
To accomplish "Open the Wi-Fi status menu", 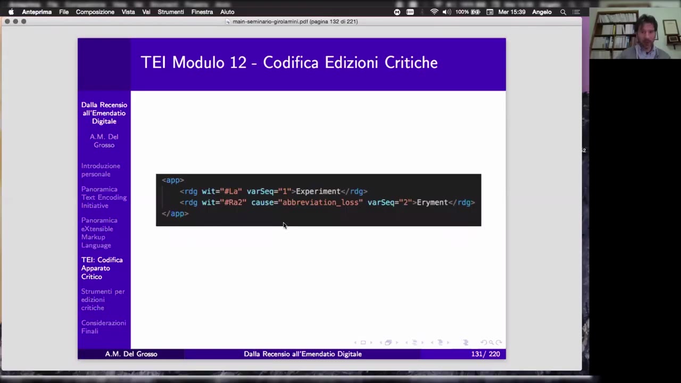I will [434, 12].
